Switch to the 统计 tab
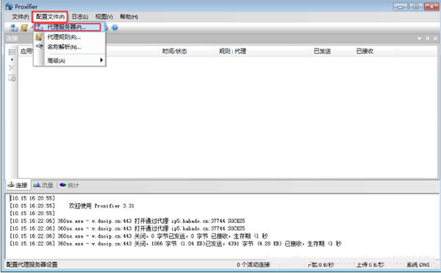Image resolution: width=441 pixels, height=273 pixels. [x=70, y=185]
